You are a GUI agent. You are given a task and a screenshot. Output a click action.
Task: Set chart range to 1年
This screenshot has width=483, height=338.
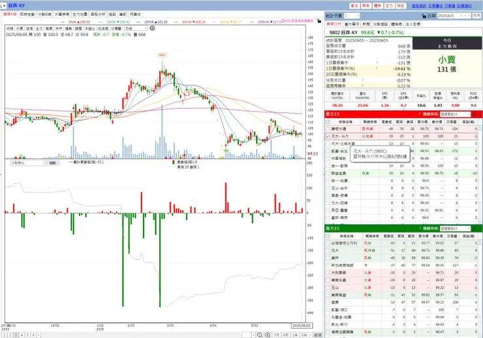coord(295,335)
